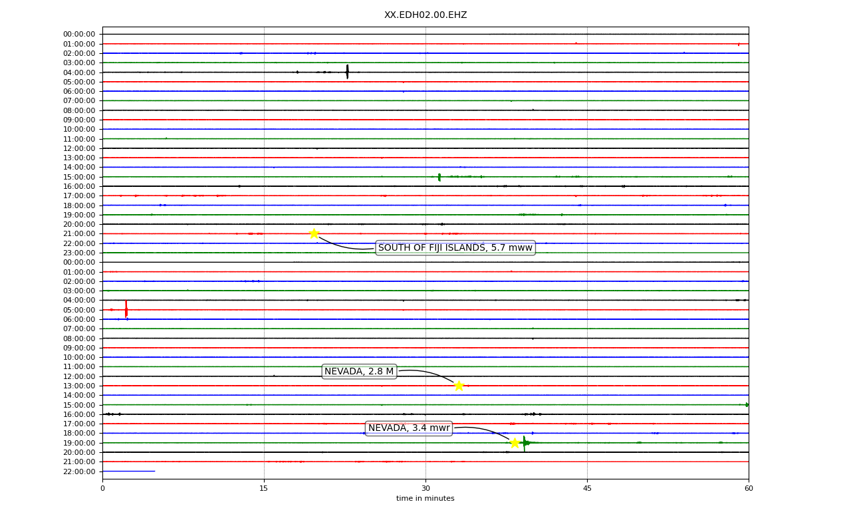The height and width of the screenshot is (532, 851).
Task: Click the South of Fiji Islands star marker
Action: [x=314, y=233]
